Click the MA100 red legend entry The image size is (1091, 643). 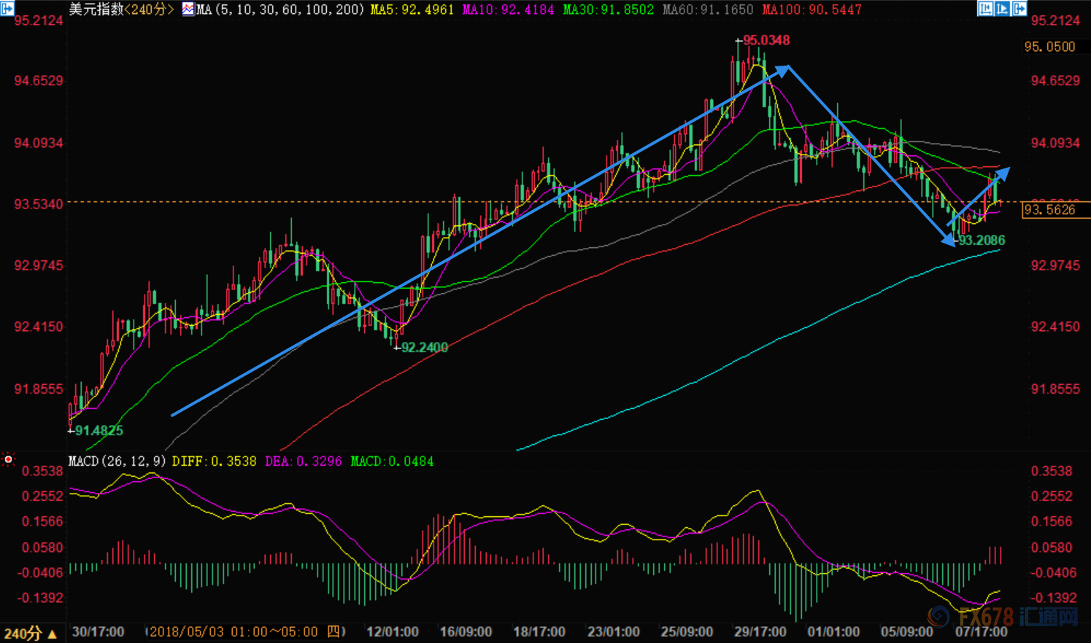(x=811, y=9)
